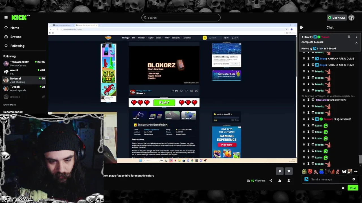Click the bookmark icon under Bloxorz game
The height and width of the screenshot is (203, 362).
tap(191, 91)
